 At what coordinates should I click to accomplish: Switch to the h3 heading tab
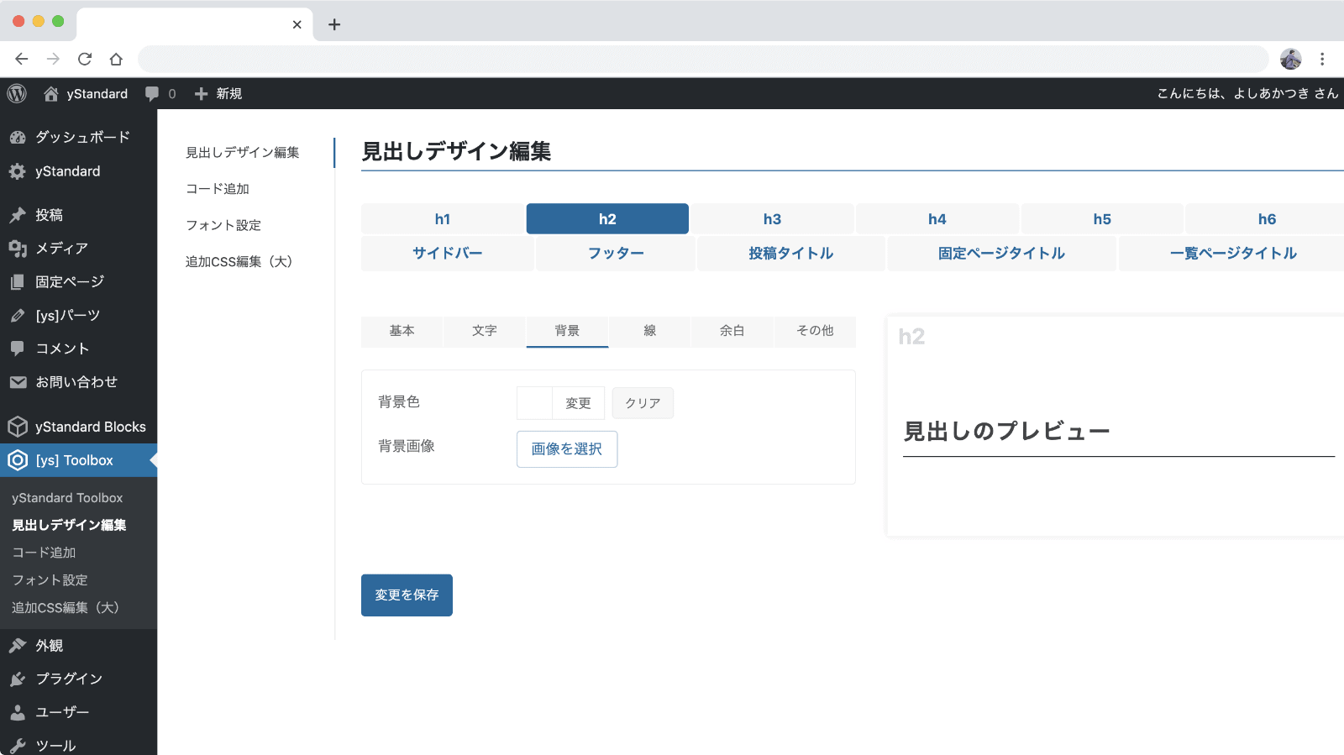click(773, 219)
